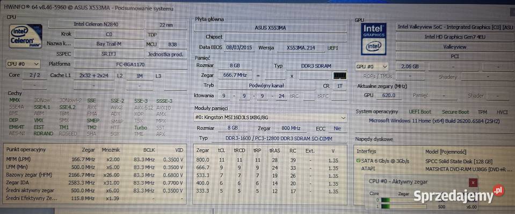Click the cache L1 2x32 + 2x24 field
515x214 pixels.
pos(93,75)
